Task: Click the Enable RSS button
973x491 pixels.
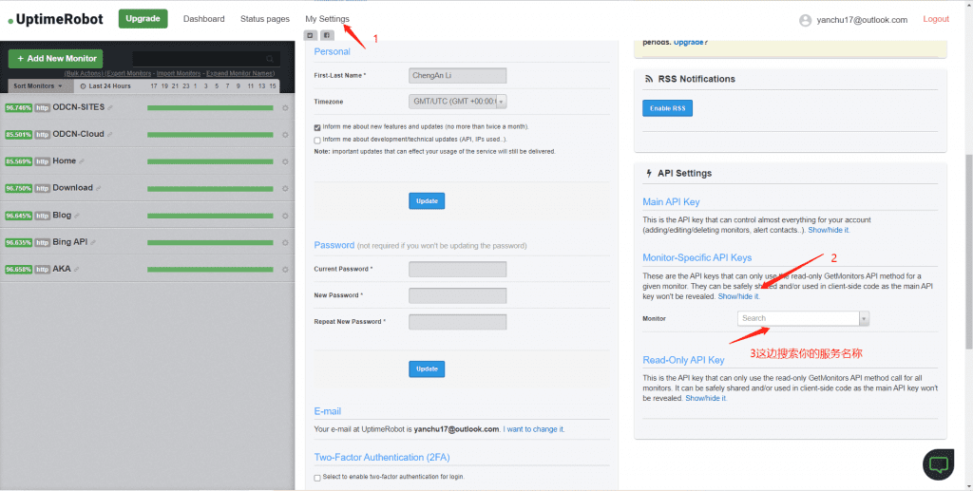Action: [667, 108]
